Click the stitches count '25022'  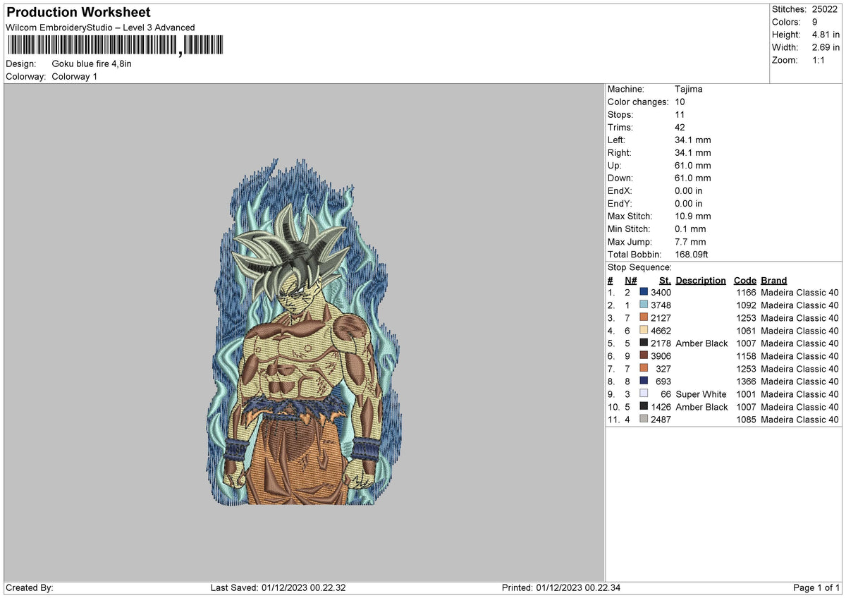826,9
